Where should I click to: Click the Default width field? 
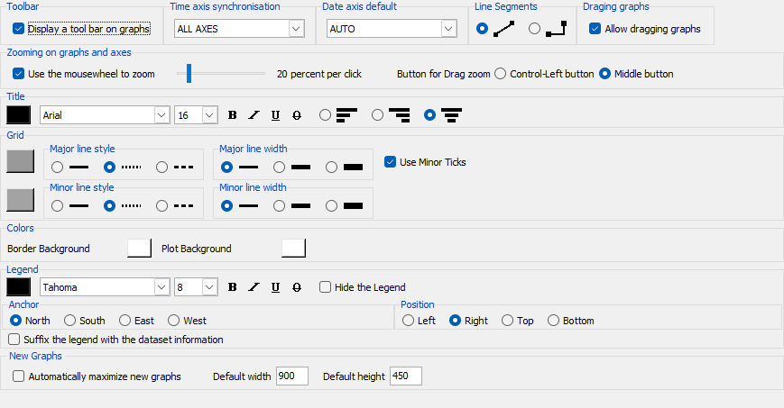coord(292,376)
